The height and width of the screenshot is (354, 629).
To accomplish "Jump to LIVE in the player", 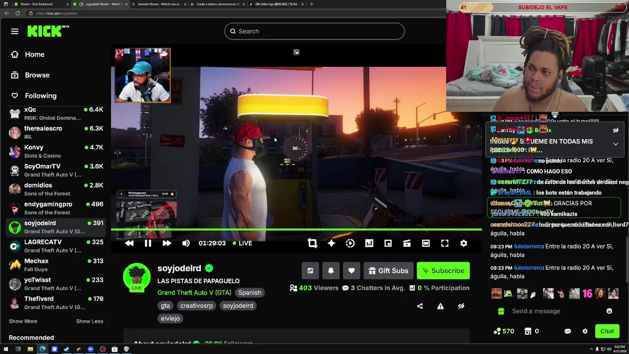I will (x=242, y=243).
